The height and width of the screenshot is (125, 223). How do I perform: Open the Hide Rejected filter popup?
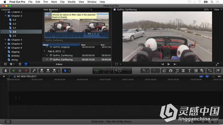pos(52,10)
